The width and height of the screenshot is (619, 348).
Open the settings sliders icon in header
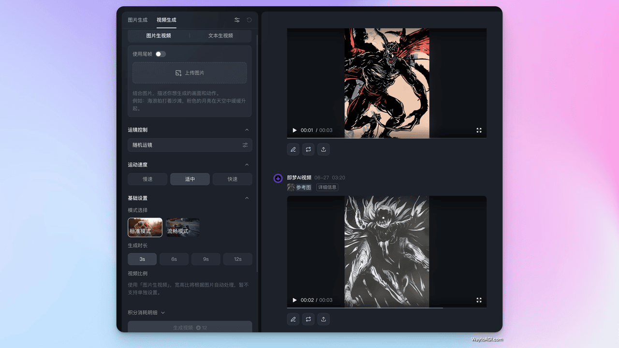[x=237, y=20]
